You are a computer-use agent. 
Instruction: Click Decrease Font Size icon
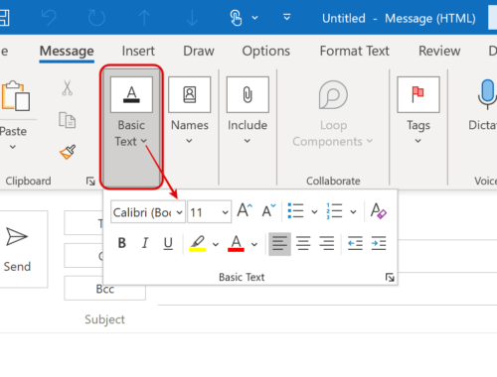coord(268,210)
